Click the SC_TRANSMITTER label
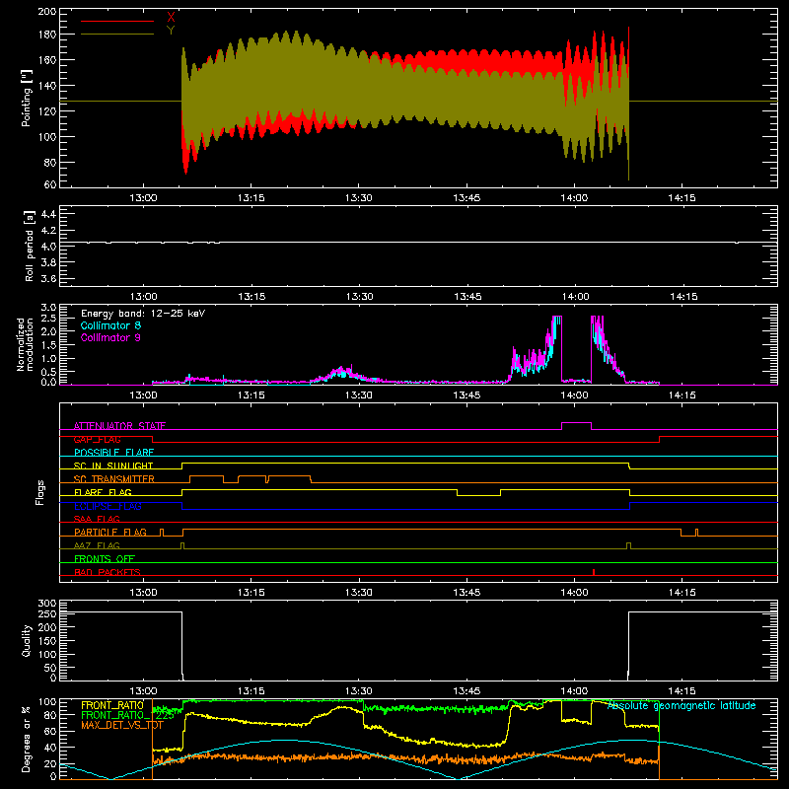This screenshot has width=789, height=789. coord(114,479)
